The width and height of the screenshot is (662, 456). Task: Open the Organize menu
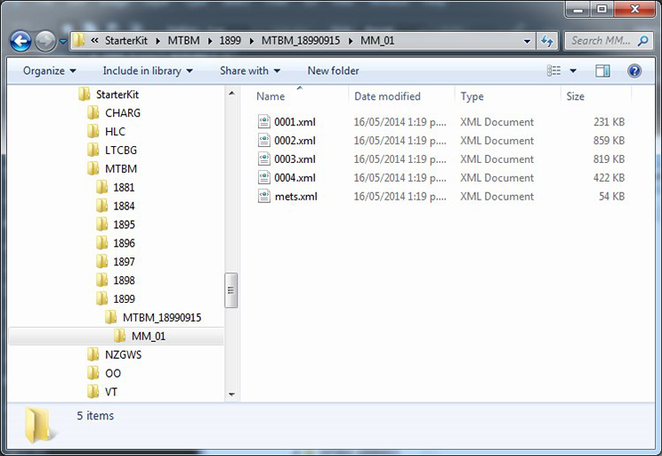[50, 70]
